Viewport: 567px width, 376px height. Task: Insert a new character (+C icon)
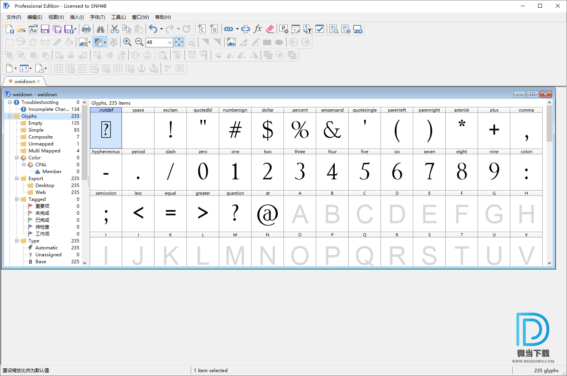coord(202,29)
